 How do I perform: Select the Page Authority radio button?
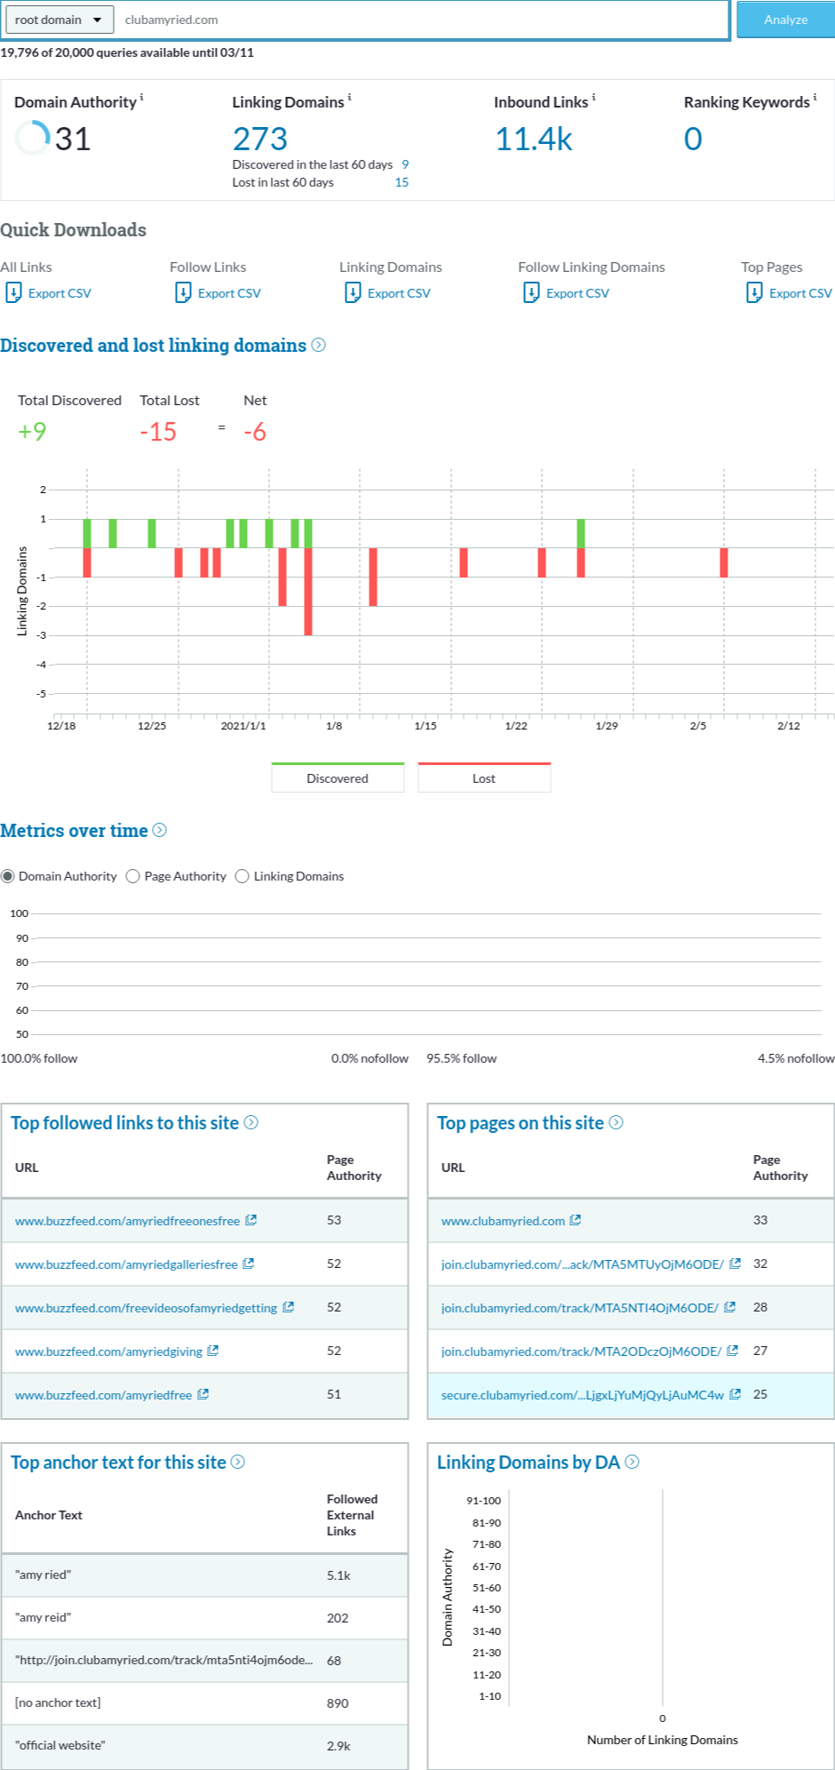(133, 876)
